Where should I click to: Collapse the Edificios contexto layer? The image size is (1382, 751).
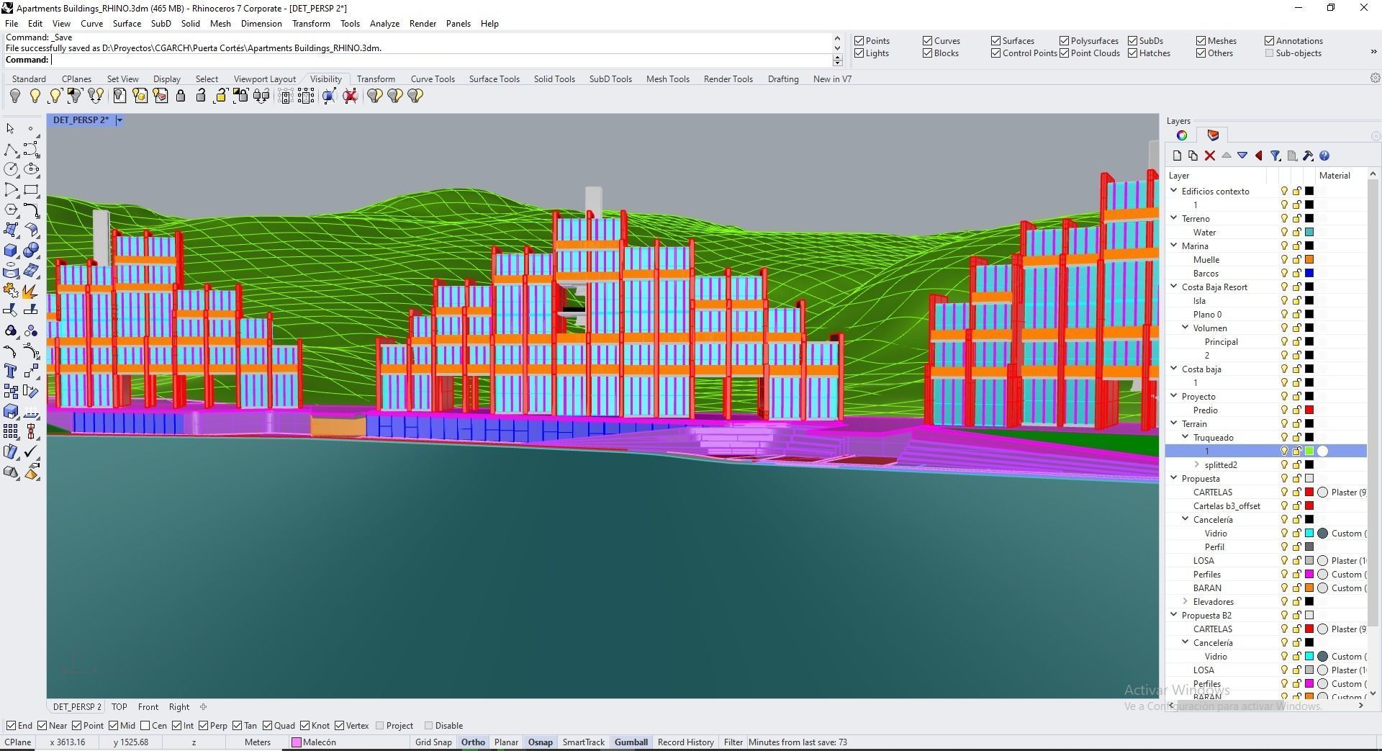[1174, 191]
